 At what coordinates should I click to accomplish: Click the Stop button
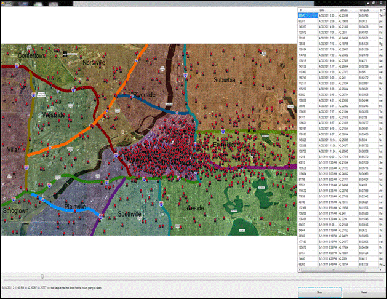[319, 292]
